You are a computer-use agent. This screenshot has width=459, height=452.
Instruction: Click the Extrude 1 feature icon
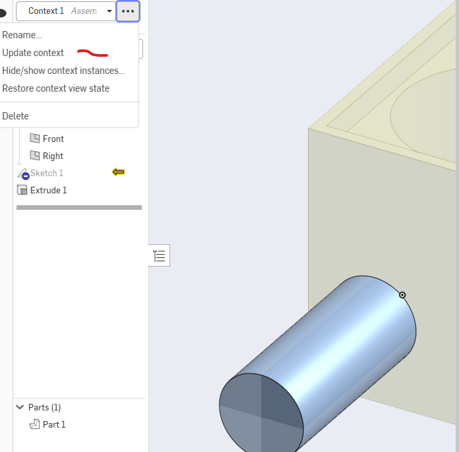point(22,190)
